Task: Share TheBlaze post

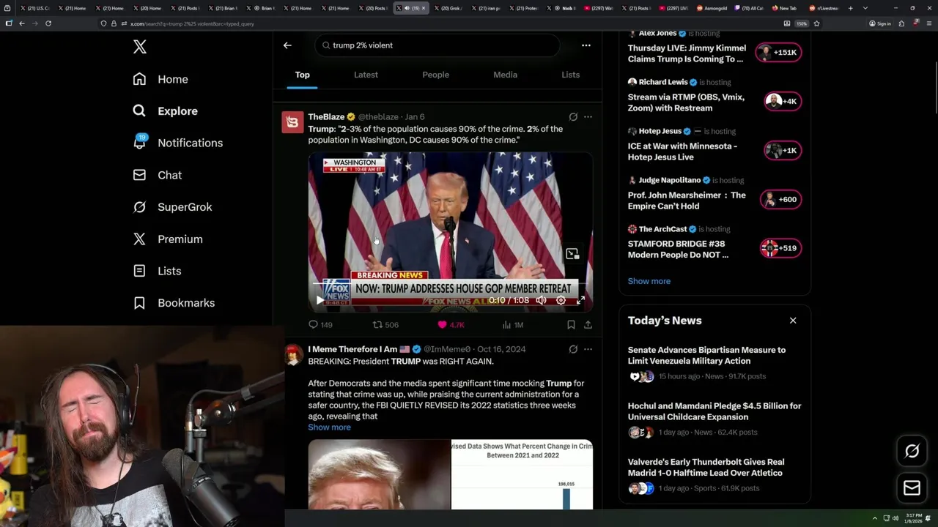Action: pos(588,325)
